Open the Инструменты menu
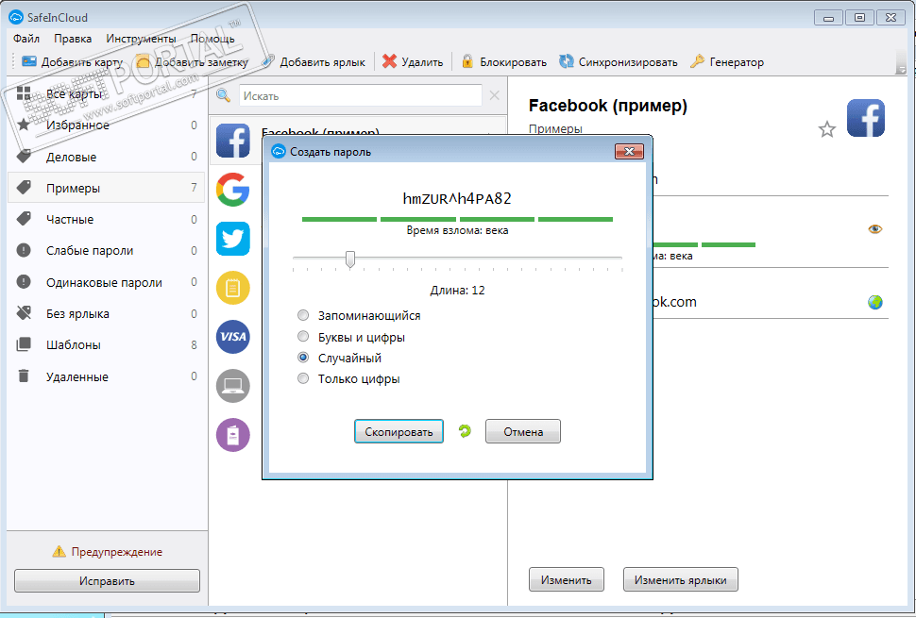This screenshot has width=916, height=618. click(141, 39)
